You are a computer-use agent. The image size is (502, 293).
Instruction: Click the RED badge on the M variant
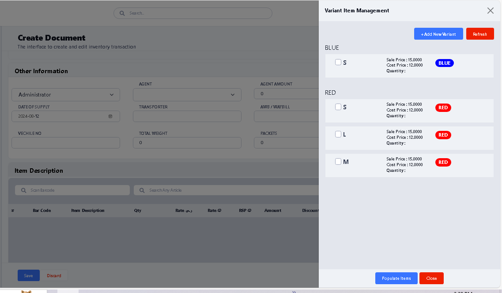pyautogui.click(x=443, y=162)
